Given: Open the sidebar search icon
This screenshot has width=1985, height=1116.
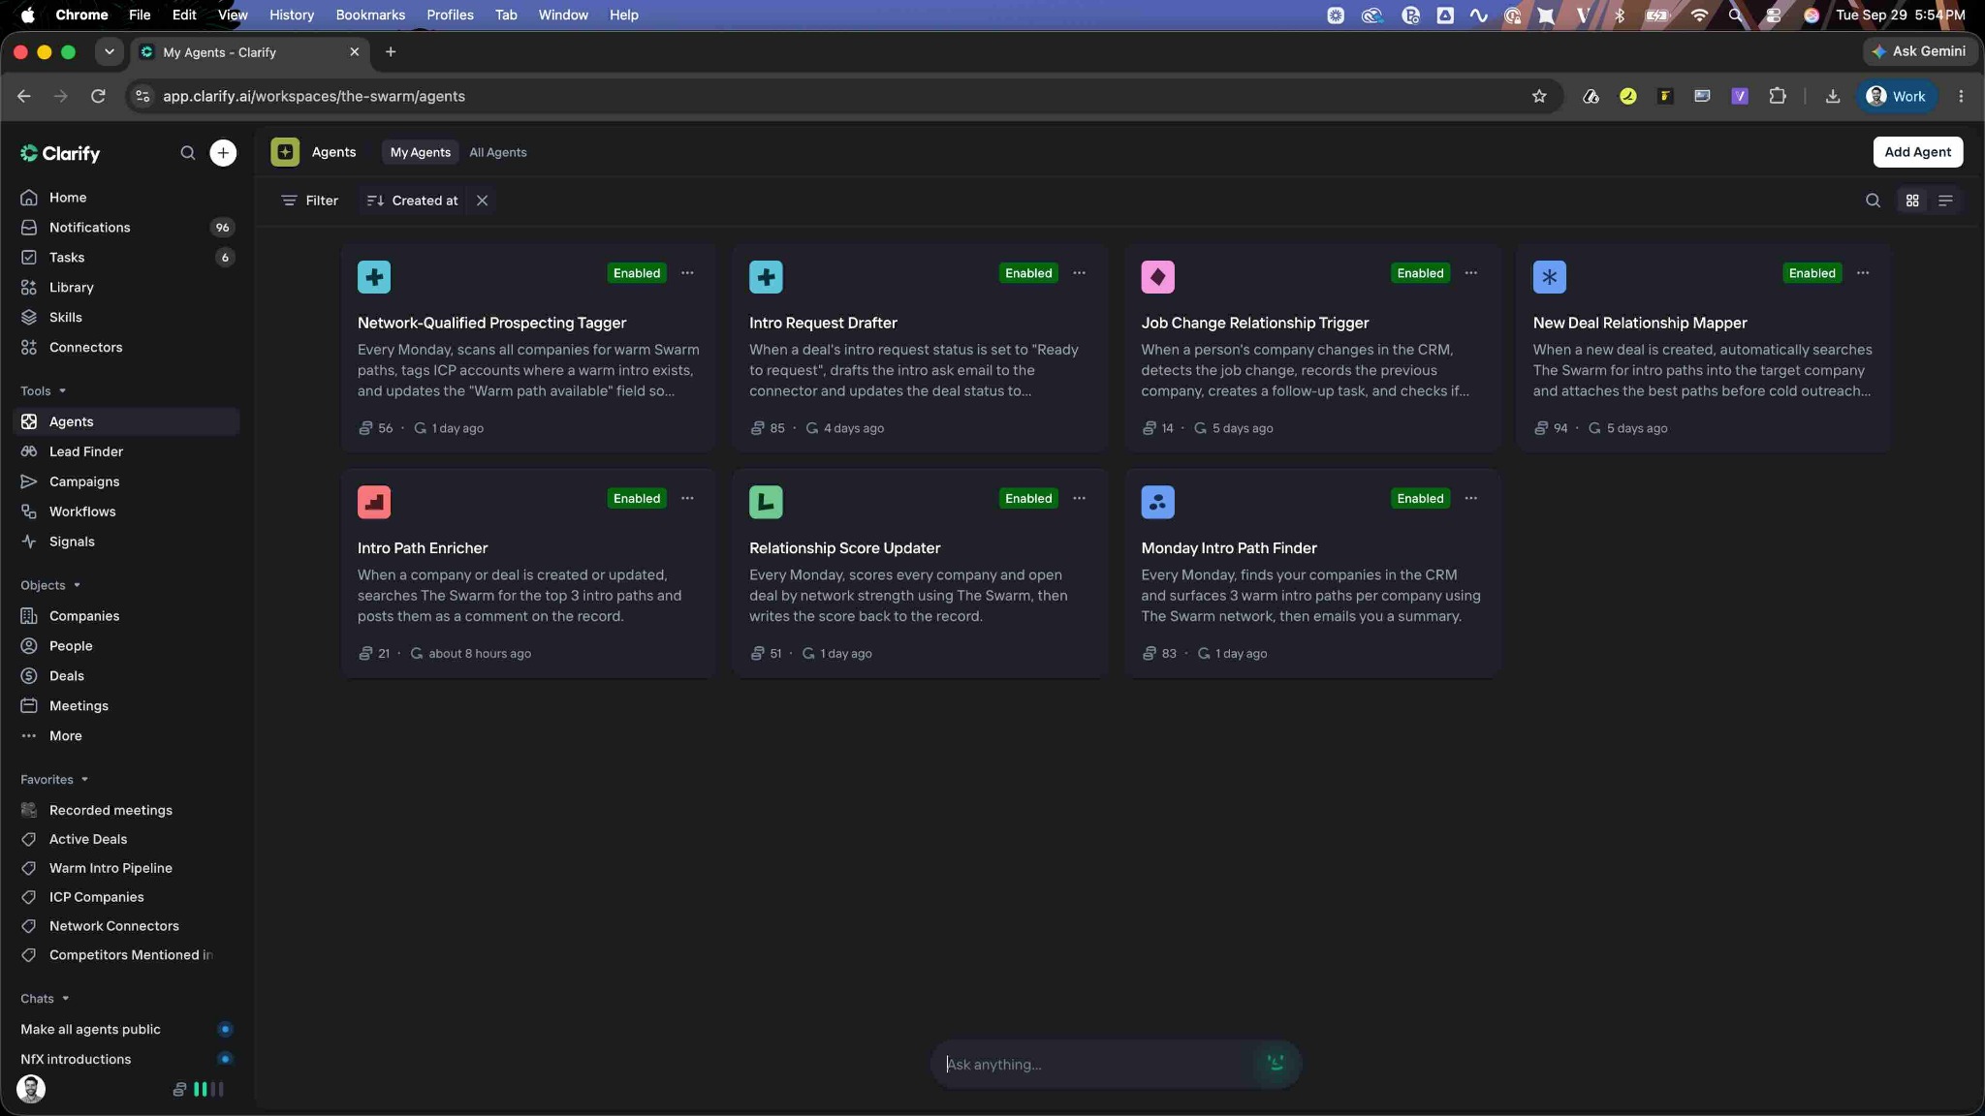Looking at the screenshot, I should point(187,153).
